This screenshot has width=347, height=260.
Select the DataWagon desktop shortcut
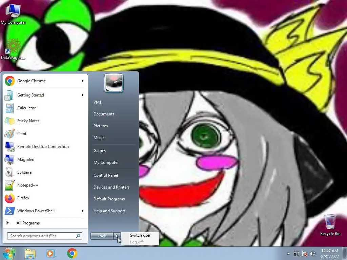point(13,49)
